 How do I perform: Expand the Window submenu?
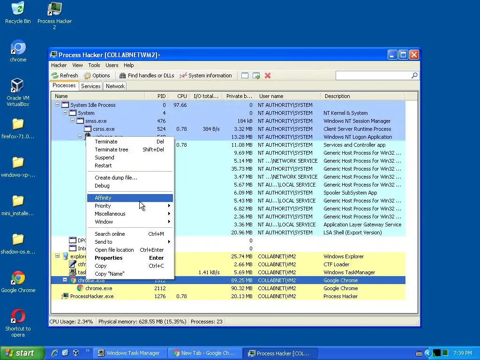click(x=130, y=222)
